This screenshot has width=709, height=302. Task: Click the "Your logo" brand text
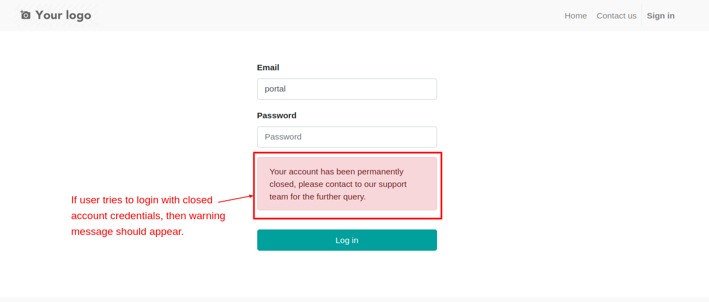tap(63, 15)
